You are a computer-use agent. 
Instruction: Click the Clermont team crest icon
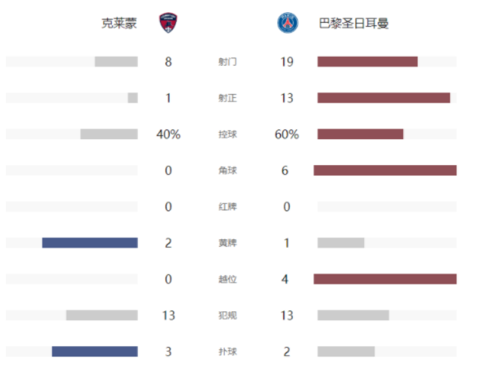coord(168,23)
